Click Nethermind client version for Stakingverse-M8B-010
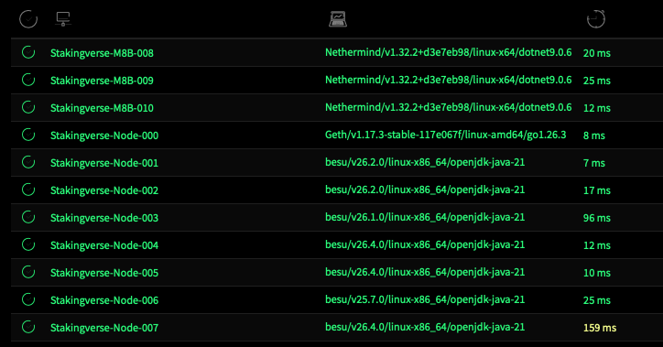Viewport: 663px width, 347px height. (x=448, y=107)
